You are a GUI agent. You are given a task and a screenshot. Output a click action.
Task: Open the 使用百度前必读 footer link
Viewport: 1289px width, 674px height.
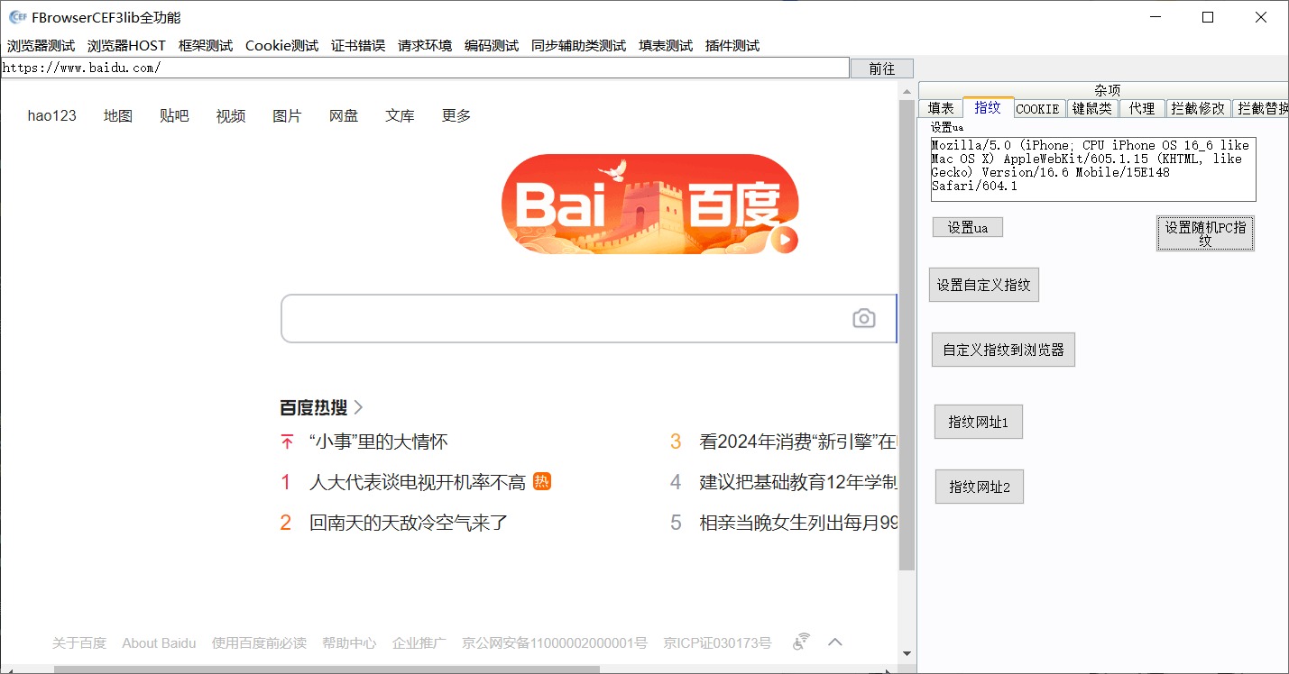click(x=259, y=642)
